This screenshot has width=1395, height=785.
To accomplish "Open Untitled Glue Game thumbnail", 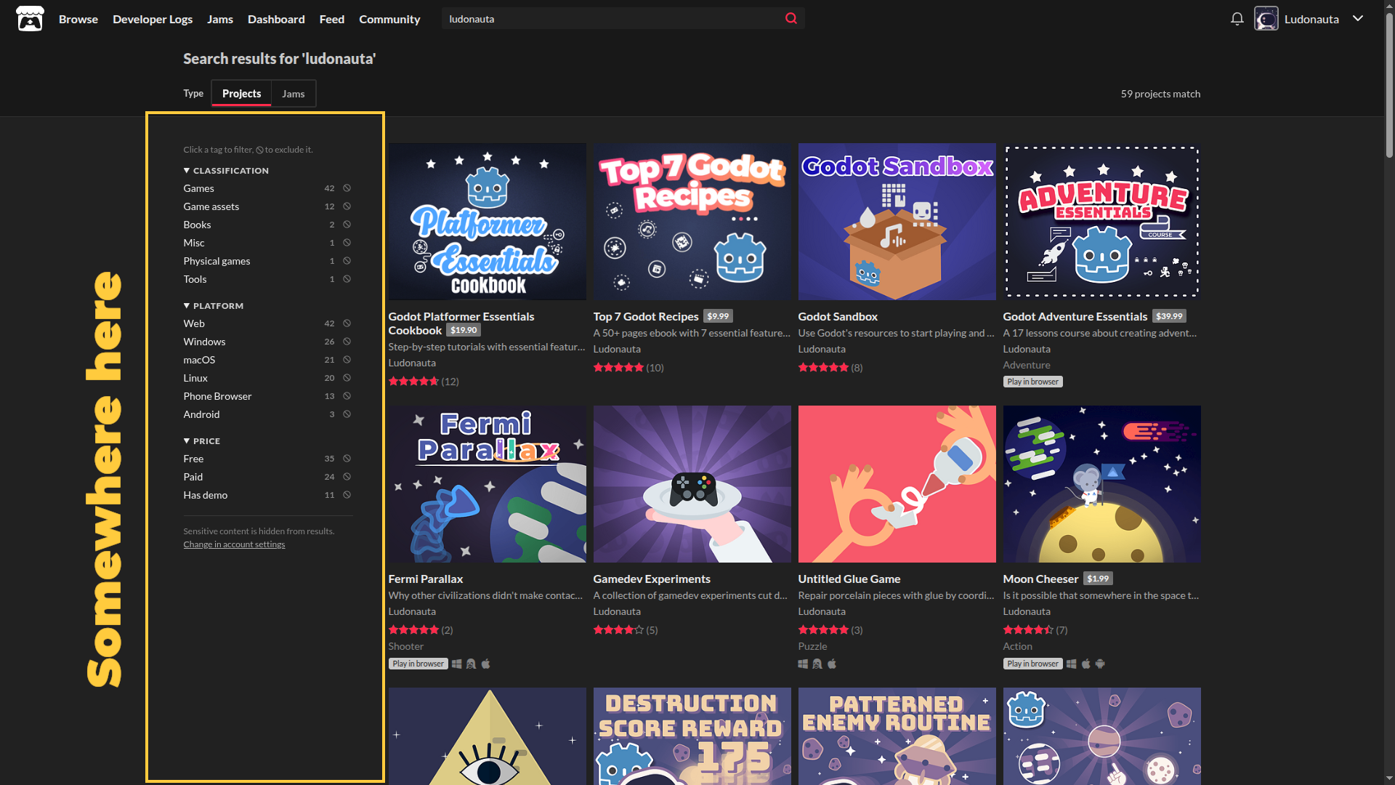I will pos(897,484).
